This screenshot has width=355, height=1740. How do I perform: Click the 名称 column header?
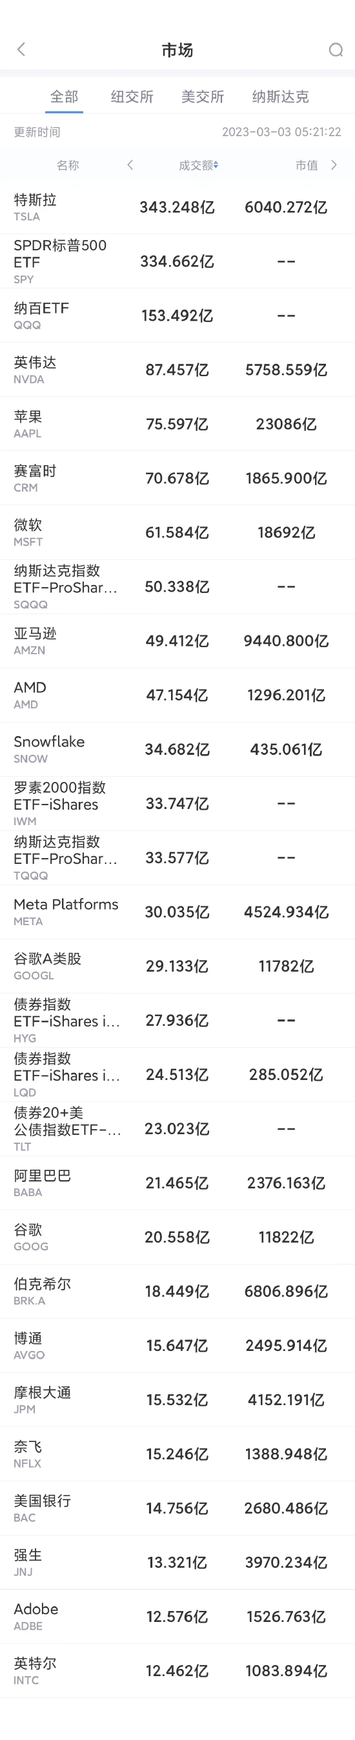coord(68,165)
